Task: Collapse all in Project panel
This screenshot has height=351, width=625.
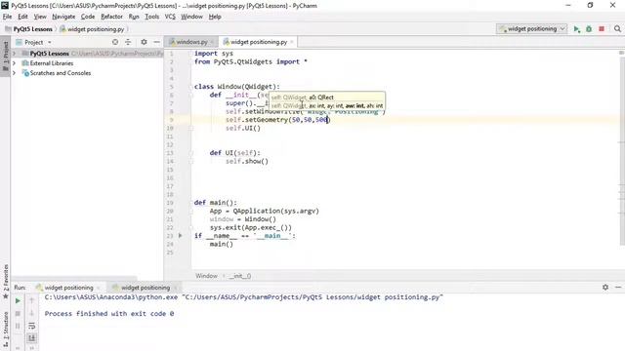Action: point(128,42)
